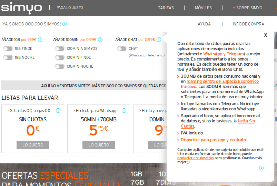
Task: Open the MÓVILES menu
Action: tap(203, 8)
